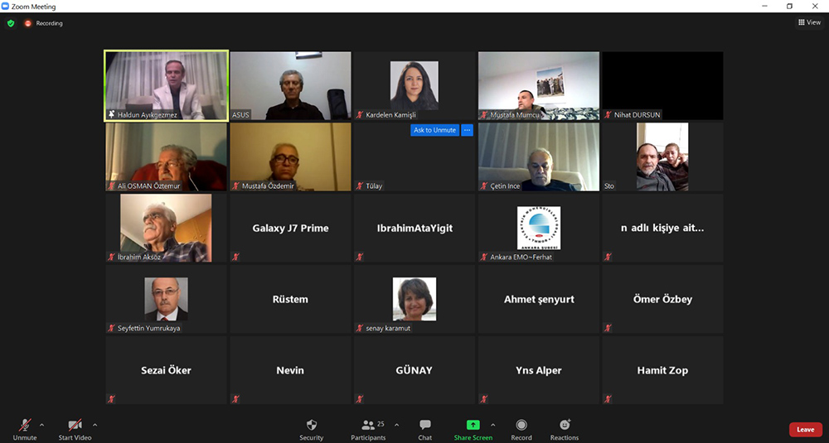
Task: Open the Security shield icon
Action: (312, 425)
